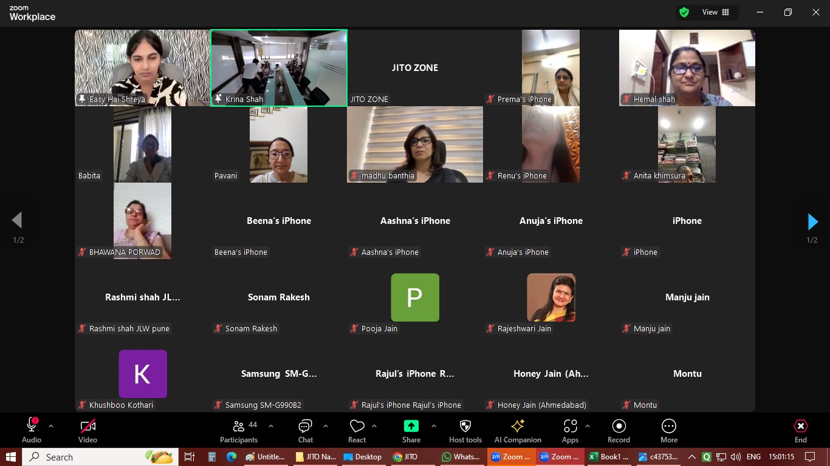Expand audio settings arrow
The image size is (830, 466).
[x=51, y=426]
